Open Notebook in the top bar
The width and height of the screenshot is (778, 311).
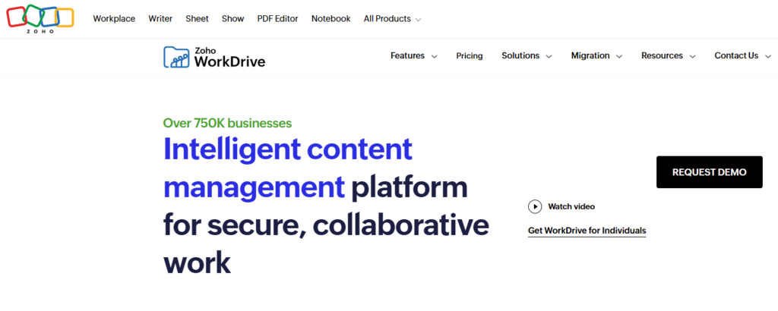point(331,19)
